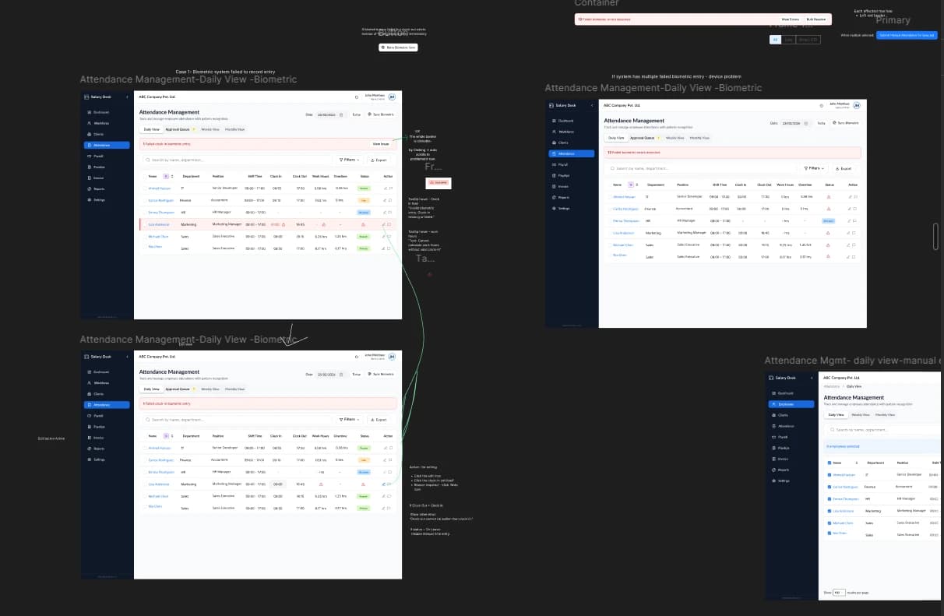Click View Issue button in Case 1 frame banner

point(380,144)
